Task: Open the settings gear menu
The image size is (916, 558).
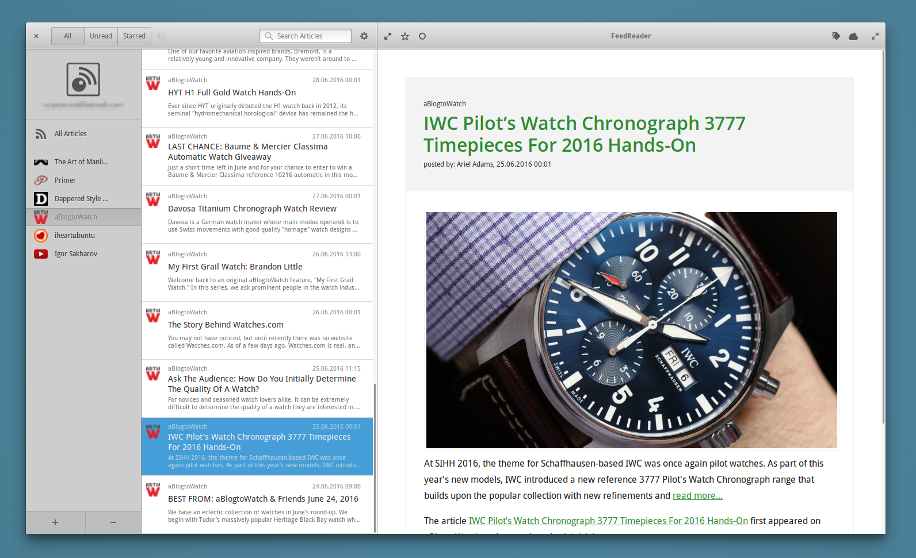Action: (364, 36)
